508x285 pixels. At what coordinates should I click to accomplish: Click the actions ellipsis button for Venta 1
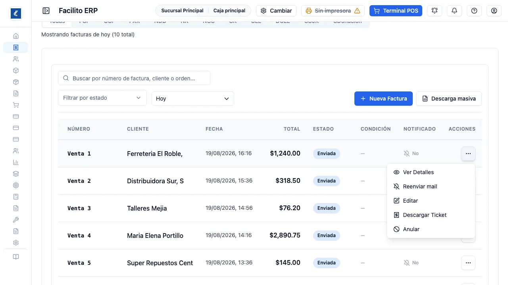(468, 154)
